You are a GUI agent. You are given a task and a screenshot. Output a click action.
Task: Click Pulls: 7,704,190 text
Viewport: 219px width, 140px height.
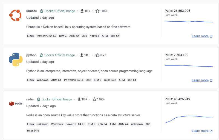[x=176, y=55]
